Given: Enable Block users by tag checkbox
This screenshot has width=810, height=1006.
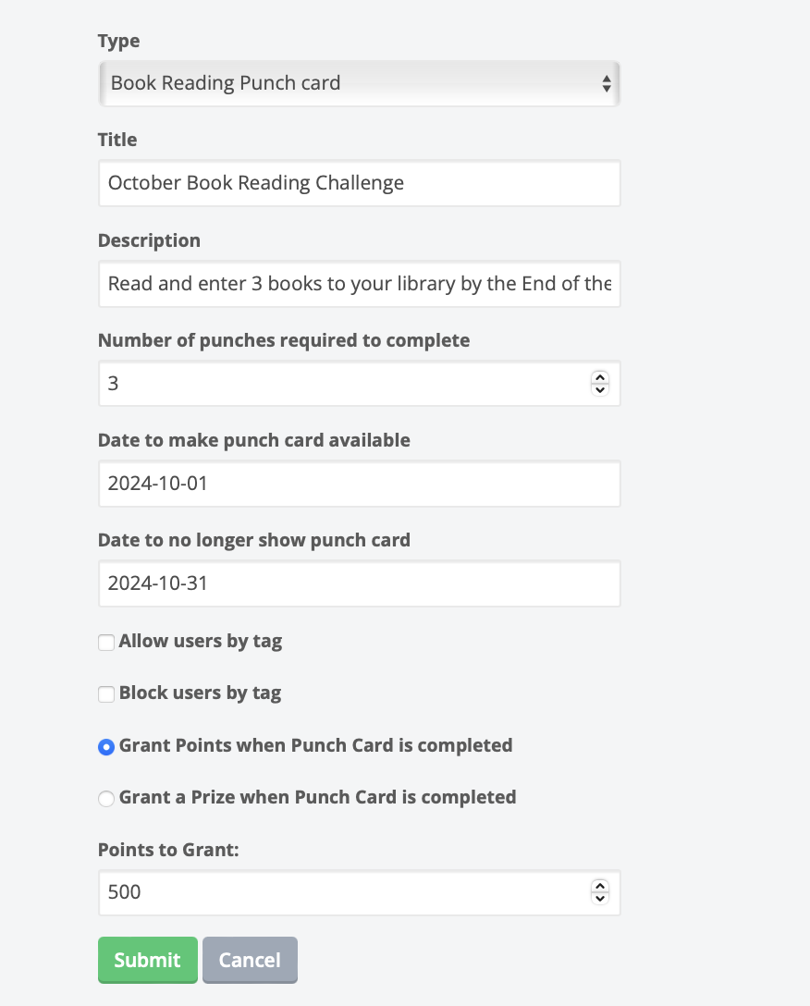Looking at the screenshot, I should pyautogui.click(x=106, y=693).
